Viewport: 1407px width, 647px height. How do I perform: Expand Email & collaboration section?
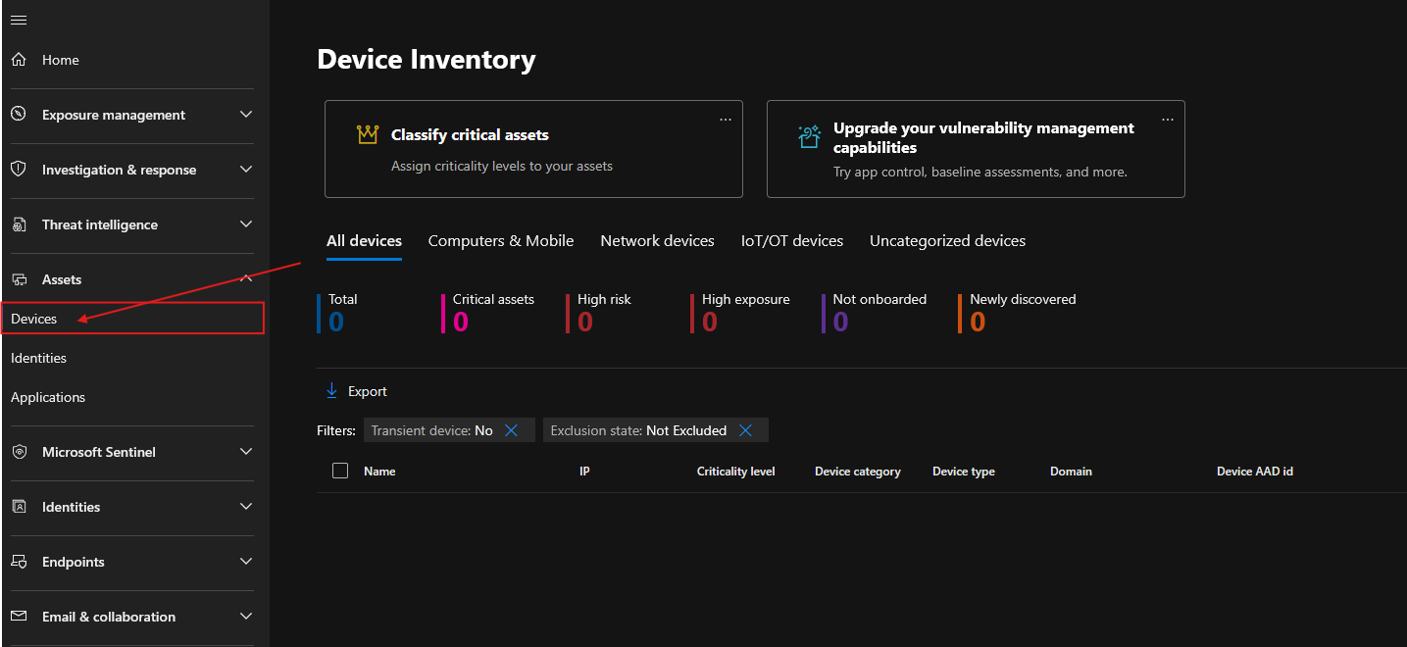tap(246, 617)
